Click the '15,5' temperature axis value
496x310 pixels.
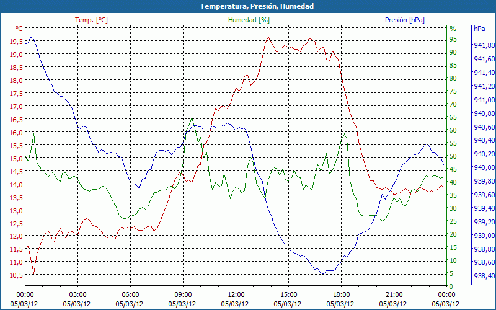coord(17,146)
